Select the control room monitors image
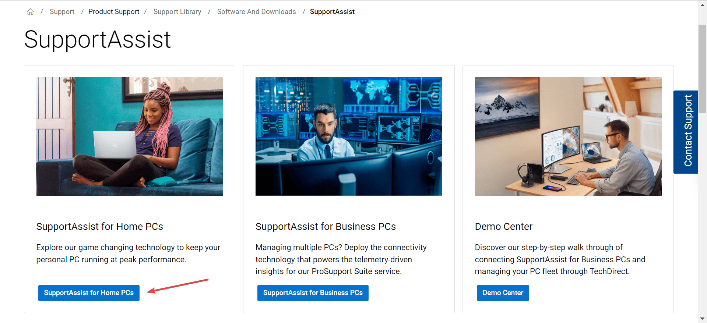 point(349,136)
